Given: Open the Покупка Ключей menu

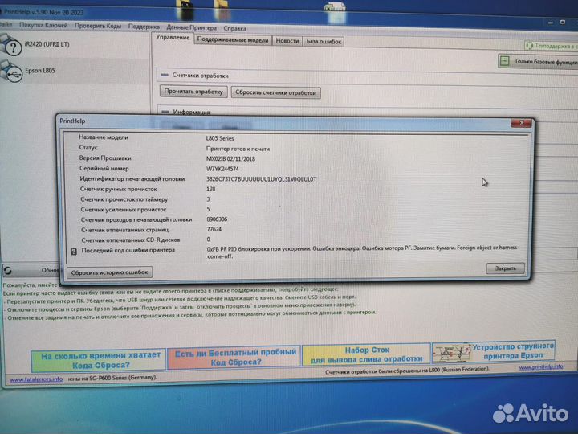Looking at the screenshot, I should pos(43,25).
